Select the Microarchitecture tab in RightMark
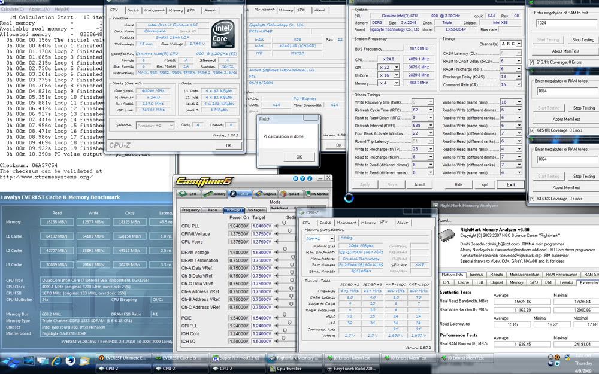 [524, 275]
